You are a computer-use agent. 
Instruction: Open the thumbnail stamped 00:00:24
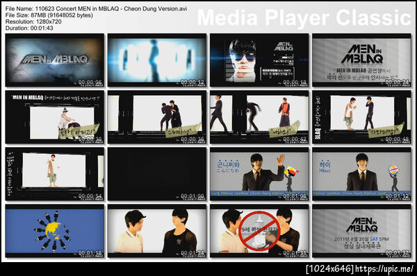coord(361,60)
